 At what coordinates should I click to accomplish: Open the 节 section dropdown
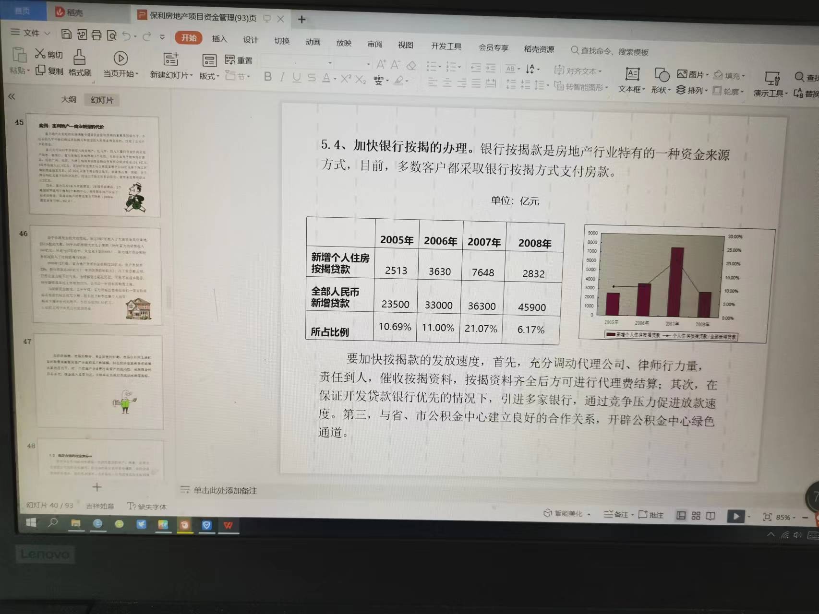pos(238,76)
